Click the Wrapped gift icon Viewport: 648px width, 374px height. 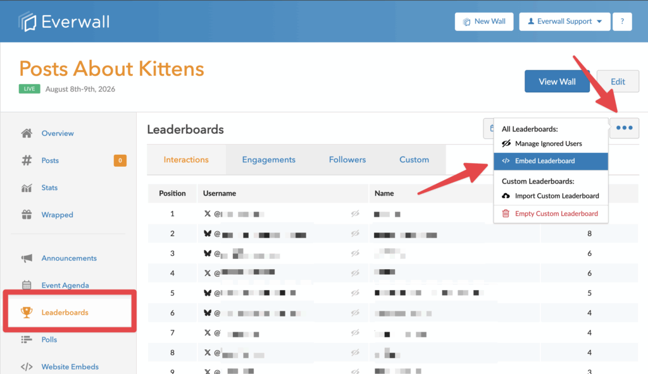(x=27, y=215)
